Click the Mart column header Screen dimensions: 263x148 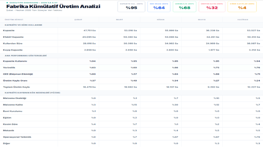click(x=119, y=20)
